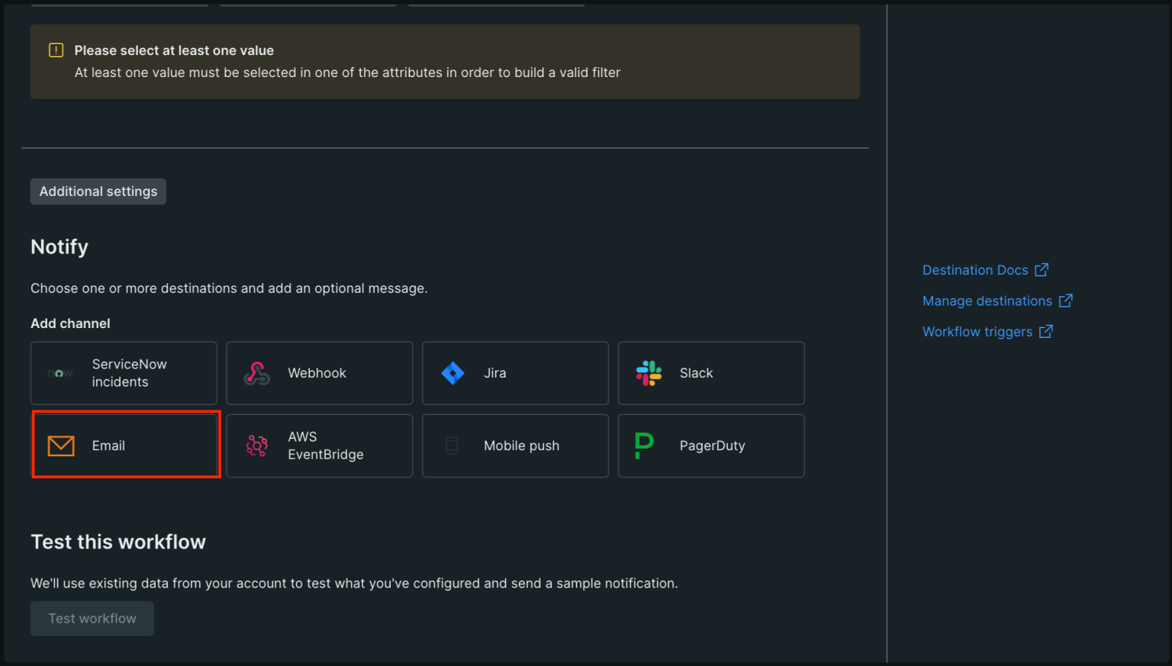Click the Webhook icon
This screenshot has height=666, width=1172.
point(257,373)
